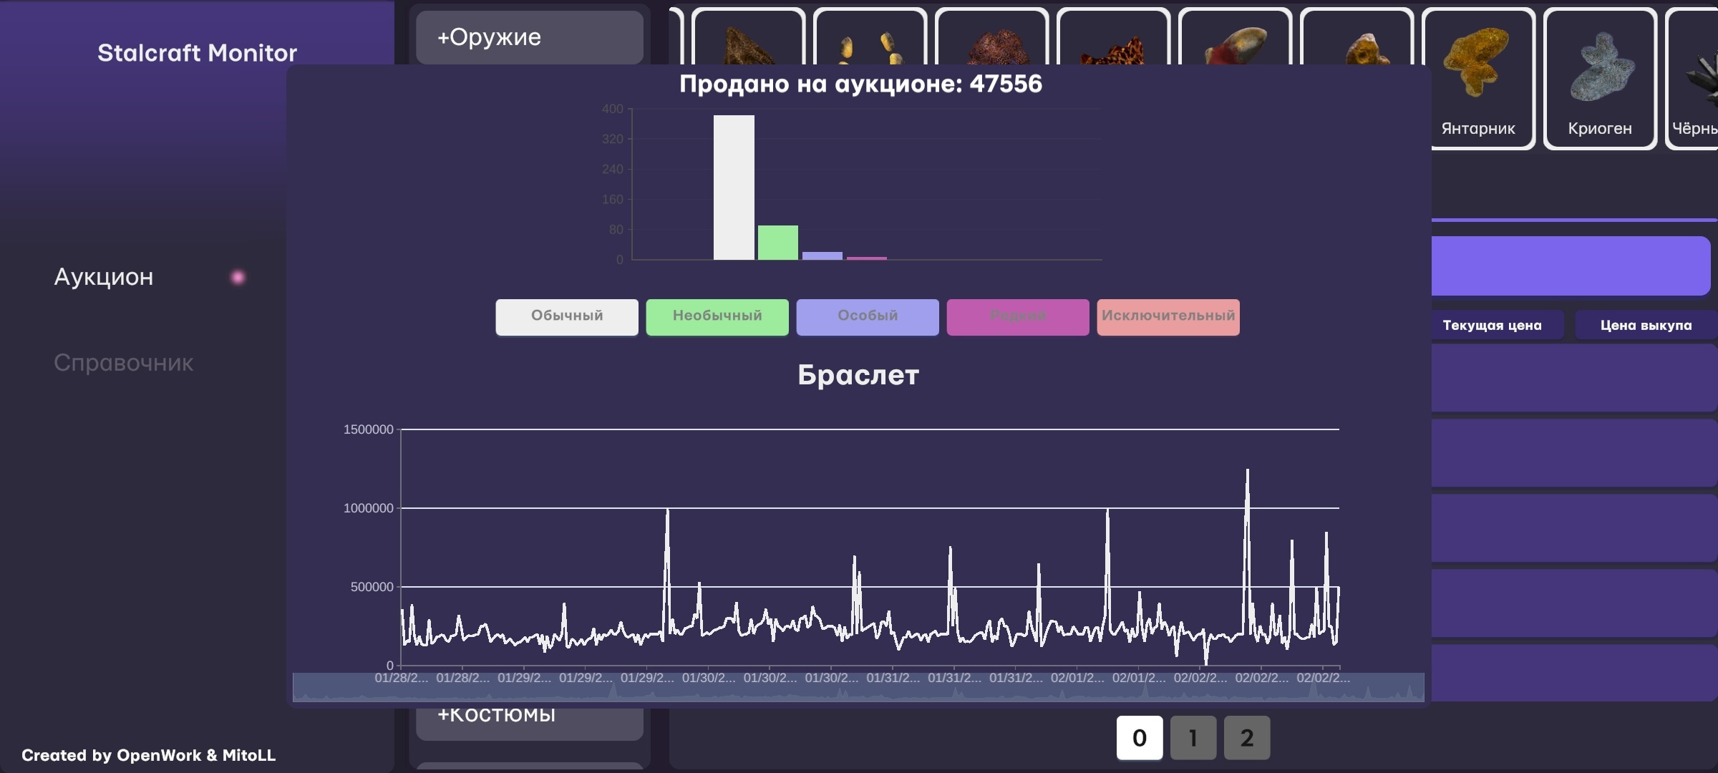Go to page 2
The image size is (1718, 773).
(x=1247, y=737)
